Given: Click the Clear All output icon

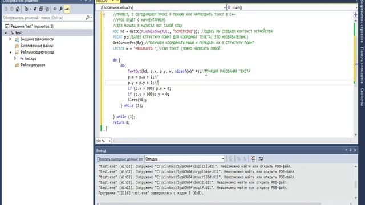Looking at the screenshot, I should (x=253, y=159).
